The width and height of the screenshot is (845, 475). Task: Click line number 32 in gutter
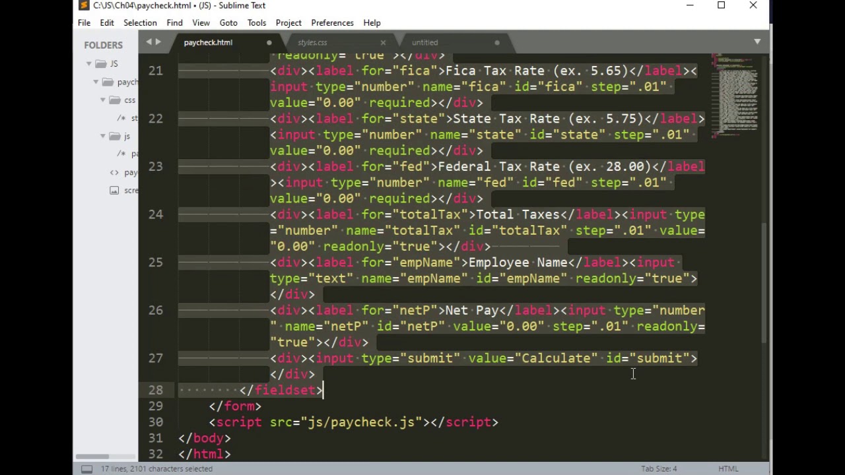click(155, 454)
